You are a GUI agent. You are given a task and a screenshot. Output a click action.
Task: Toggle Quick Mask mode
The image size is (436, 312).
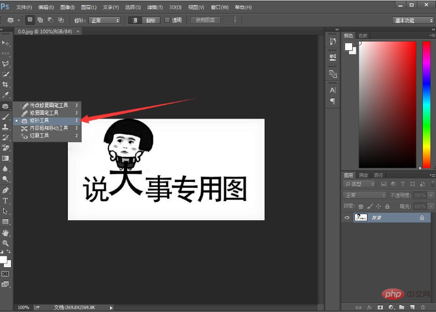5,274
